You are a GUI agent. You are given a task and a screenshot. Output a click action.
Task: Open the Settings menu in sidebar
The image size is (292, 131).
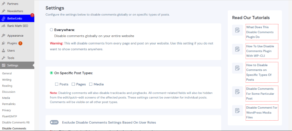[13, 65]
